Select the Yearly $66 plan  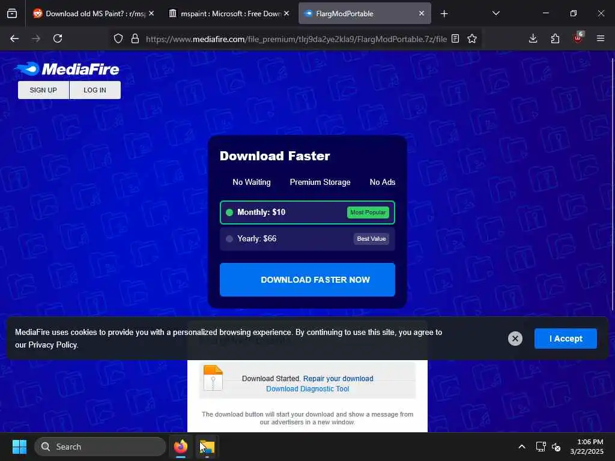[x=307, y=239]
